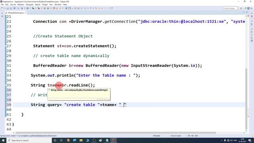This screenshot has width=254, height=143.
Task: Open the Windows notification center
Action: tap(250, 140)
